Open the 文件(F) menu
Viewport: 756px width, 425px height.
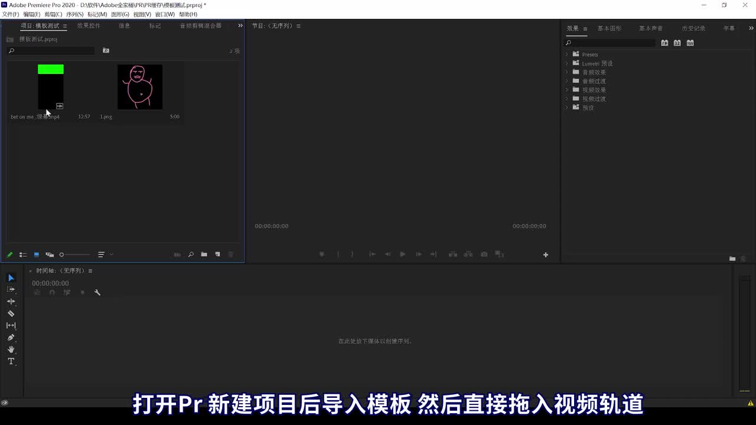pos(11,14)
